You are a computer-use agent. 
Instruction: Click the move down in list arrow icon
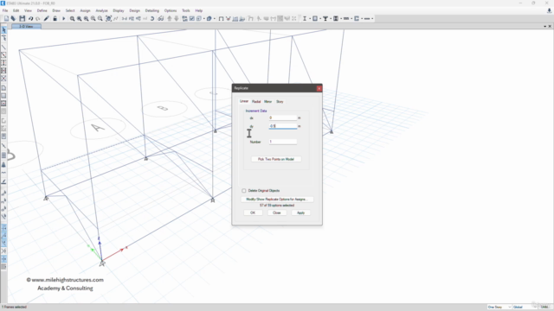point(177,19)
